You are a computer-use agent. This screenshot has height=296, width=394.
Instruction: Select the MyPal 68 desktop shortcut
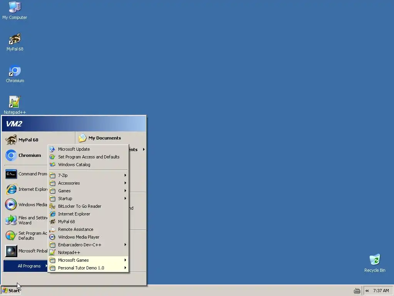coord(15,42)
